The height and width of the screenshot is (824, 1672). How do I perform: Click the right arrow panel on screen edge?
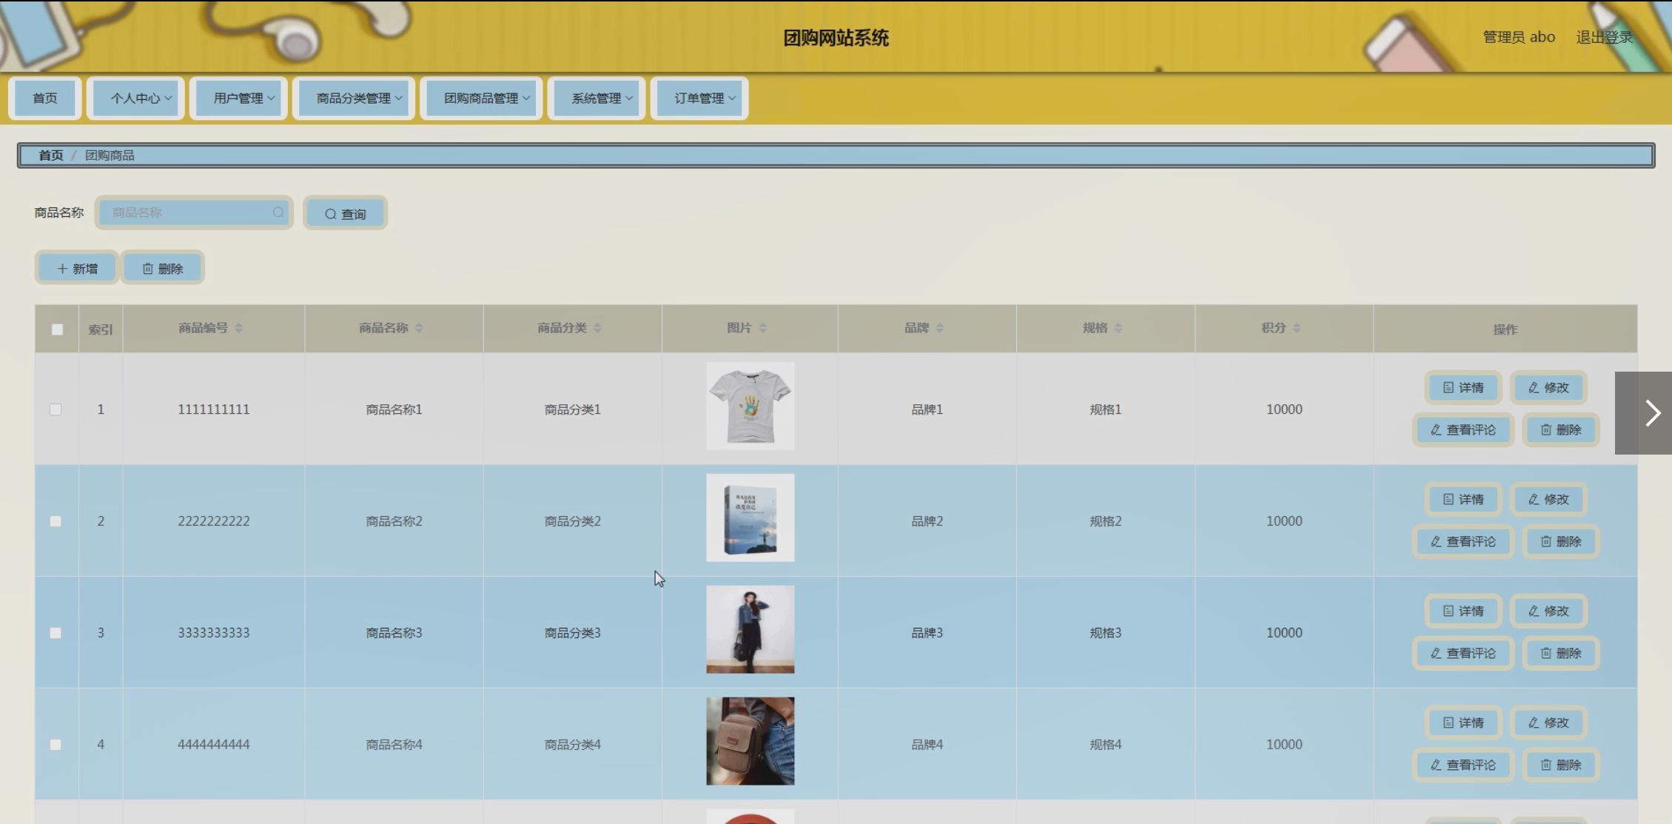pyautogui.click(x=1643, y=413)
